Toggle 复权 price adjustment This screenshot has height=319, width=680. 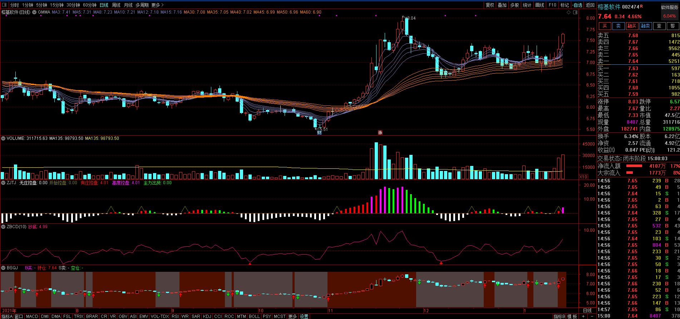tap(490, 5)
